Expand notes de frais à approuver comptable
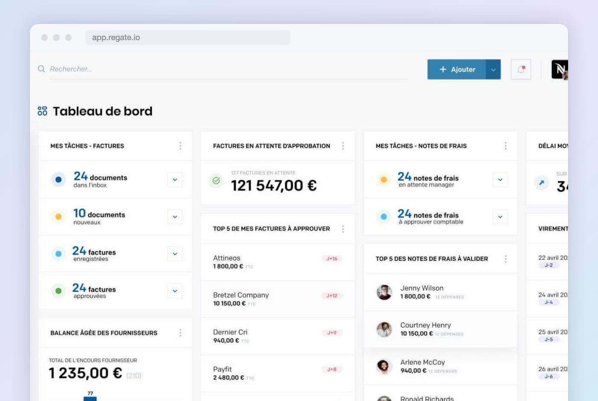 tap(500, 217)
